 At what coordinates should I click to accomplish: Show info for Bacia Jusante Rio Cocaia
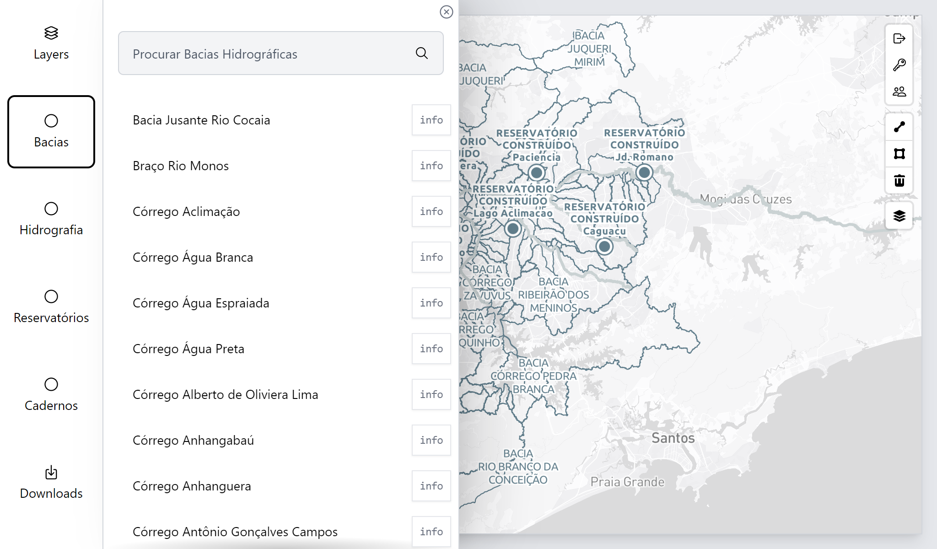[x=431, y=120]
